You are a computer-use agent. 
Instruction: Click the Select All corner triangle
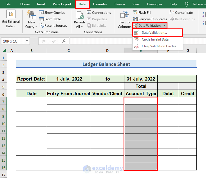4,50
